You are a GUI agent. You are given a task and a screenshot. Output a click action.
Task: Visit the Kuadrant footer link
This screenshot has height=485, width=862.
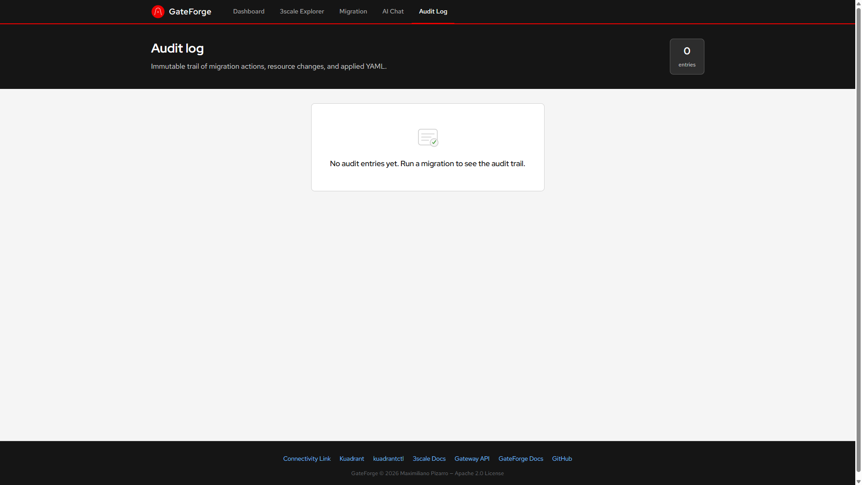(x=352, y=459)
